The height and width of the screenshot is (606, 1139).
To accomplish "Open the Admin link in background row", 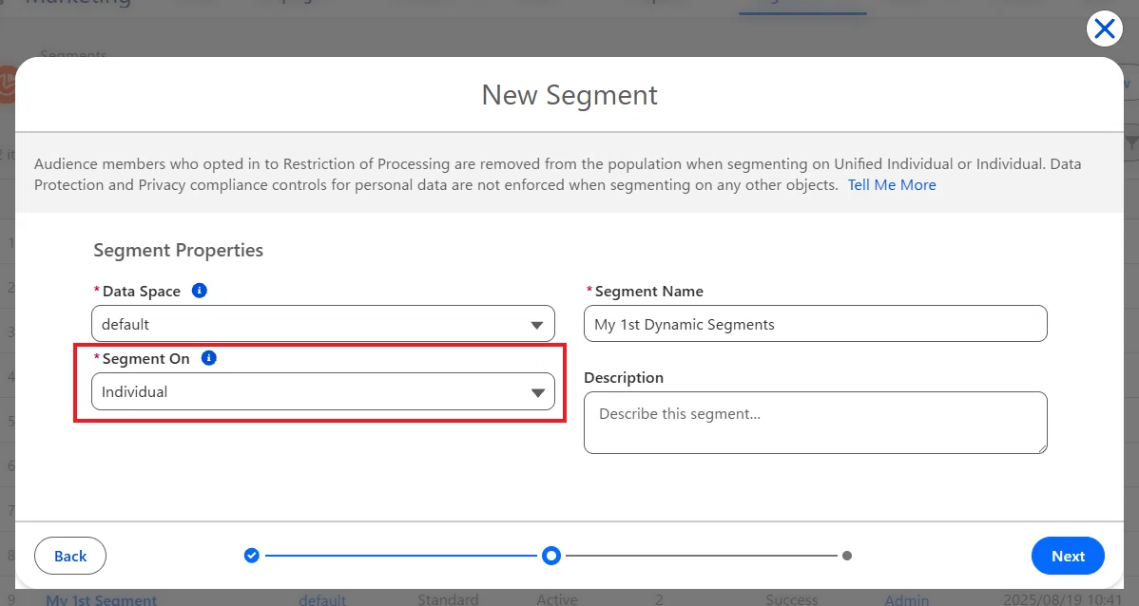I will pyautogui.click(x=907, y=599).
